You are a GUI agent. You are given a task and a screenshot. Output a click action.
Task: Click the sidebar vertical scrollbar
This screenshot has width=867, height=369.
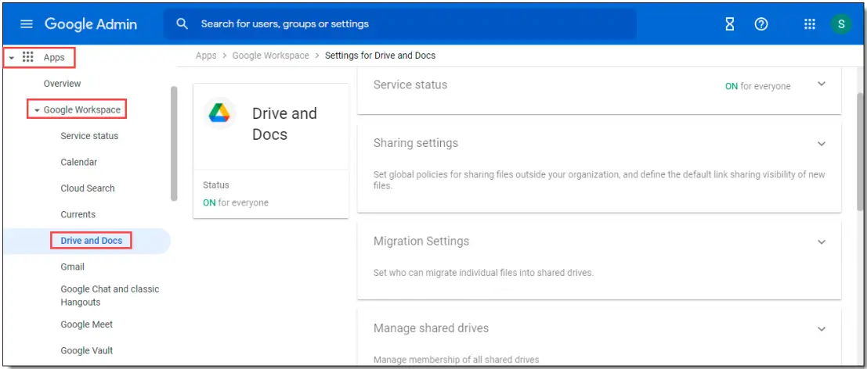[x=174, y=143]
